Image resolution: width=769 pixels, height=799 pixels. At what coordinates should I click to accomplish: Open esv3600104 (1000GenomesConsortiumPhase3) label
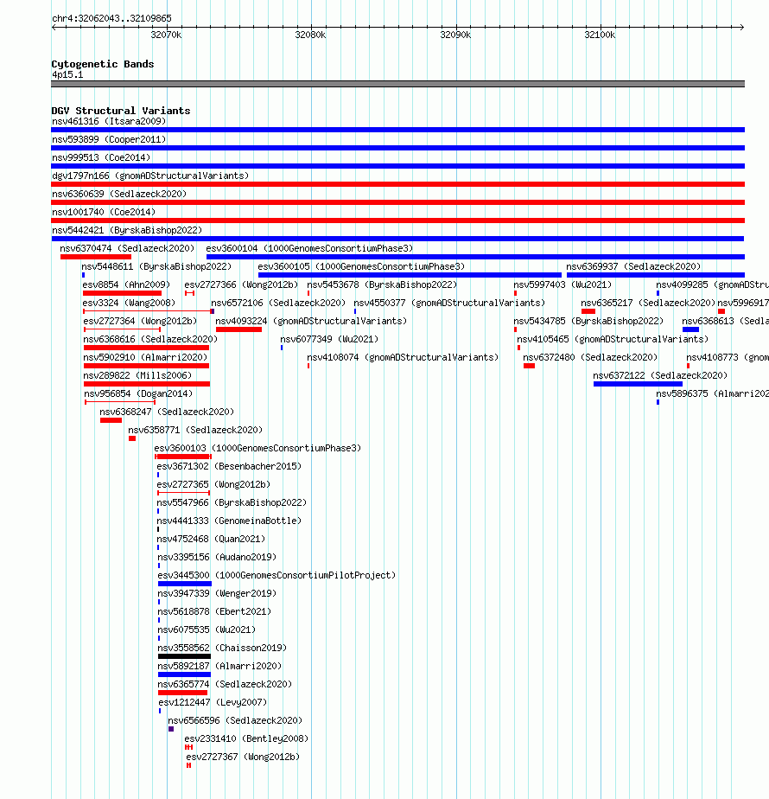coord(309,248)
